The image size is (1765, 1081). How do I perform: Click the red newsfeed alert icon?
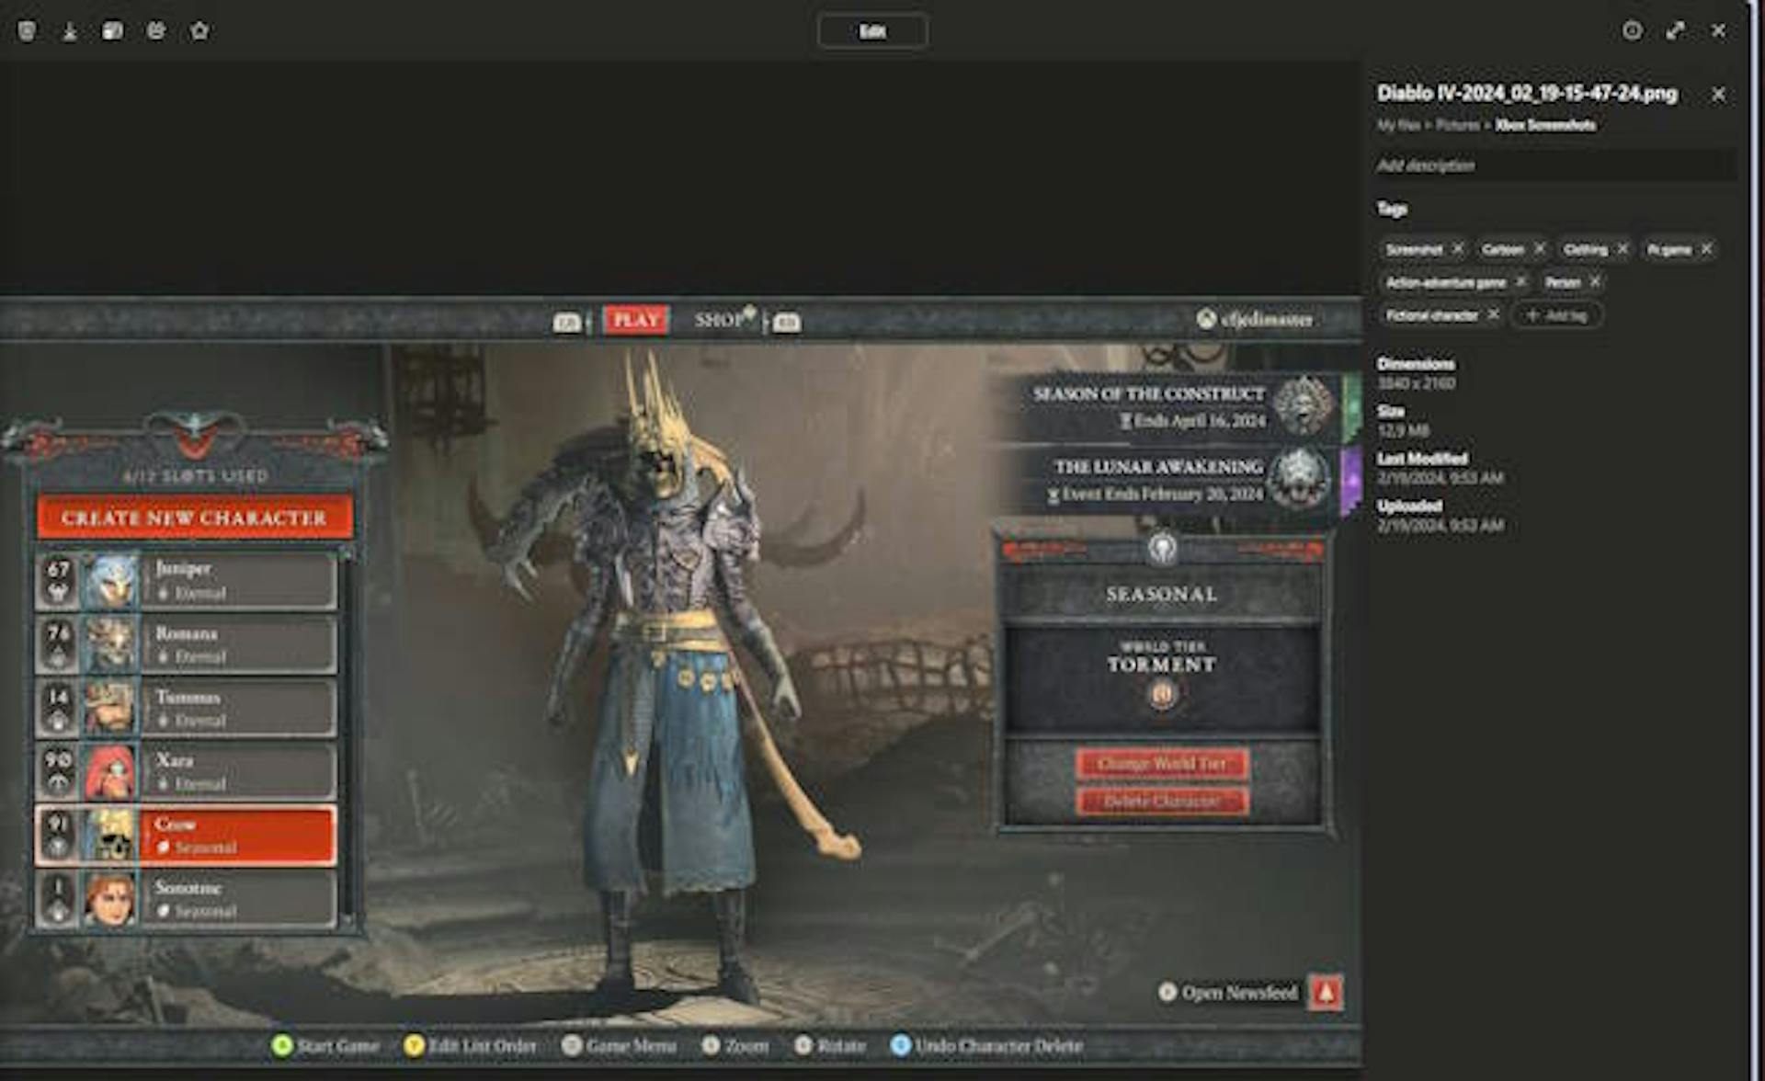pos(1326,992)
